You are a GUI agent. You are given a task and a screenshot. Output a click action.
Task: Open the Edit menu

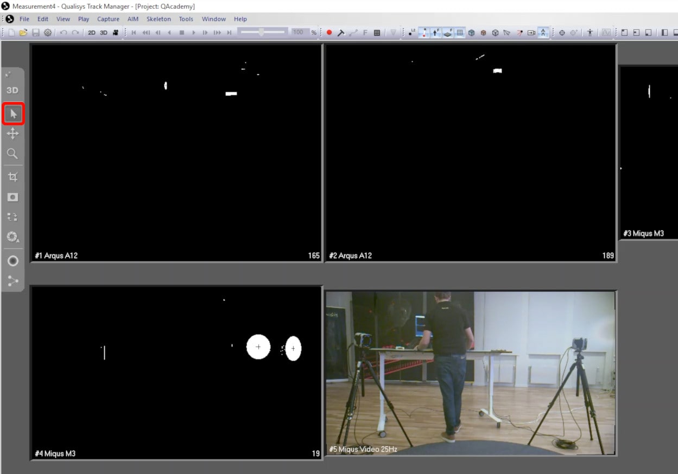click(x=43, y=19)
